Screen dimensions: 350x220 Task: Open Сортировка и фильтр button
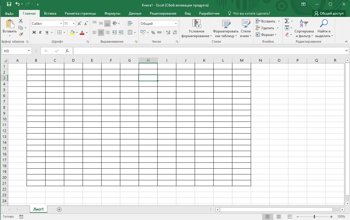[x=304, y=29]
